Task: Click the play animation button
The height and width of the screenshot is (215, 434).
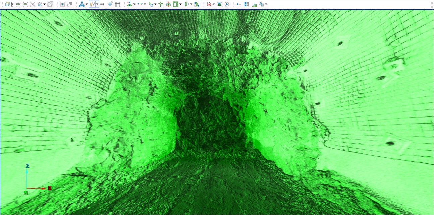Action: click(227, 4)
